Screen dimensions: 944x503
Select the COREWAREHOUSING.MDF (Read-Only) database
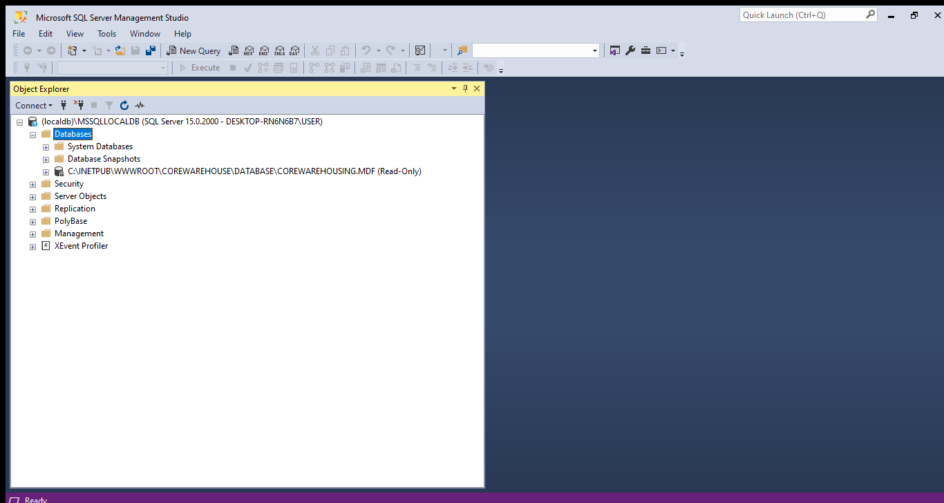click(245, 171)
